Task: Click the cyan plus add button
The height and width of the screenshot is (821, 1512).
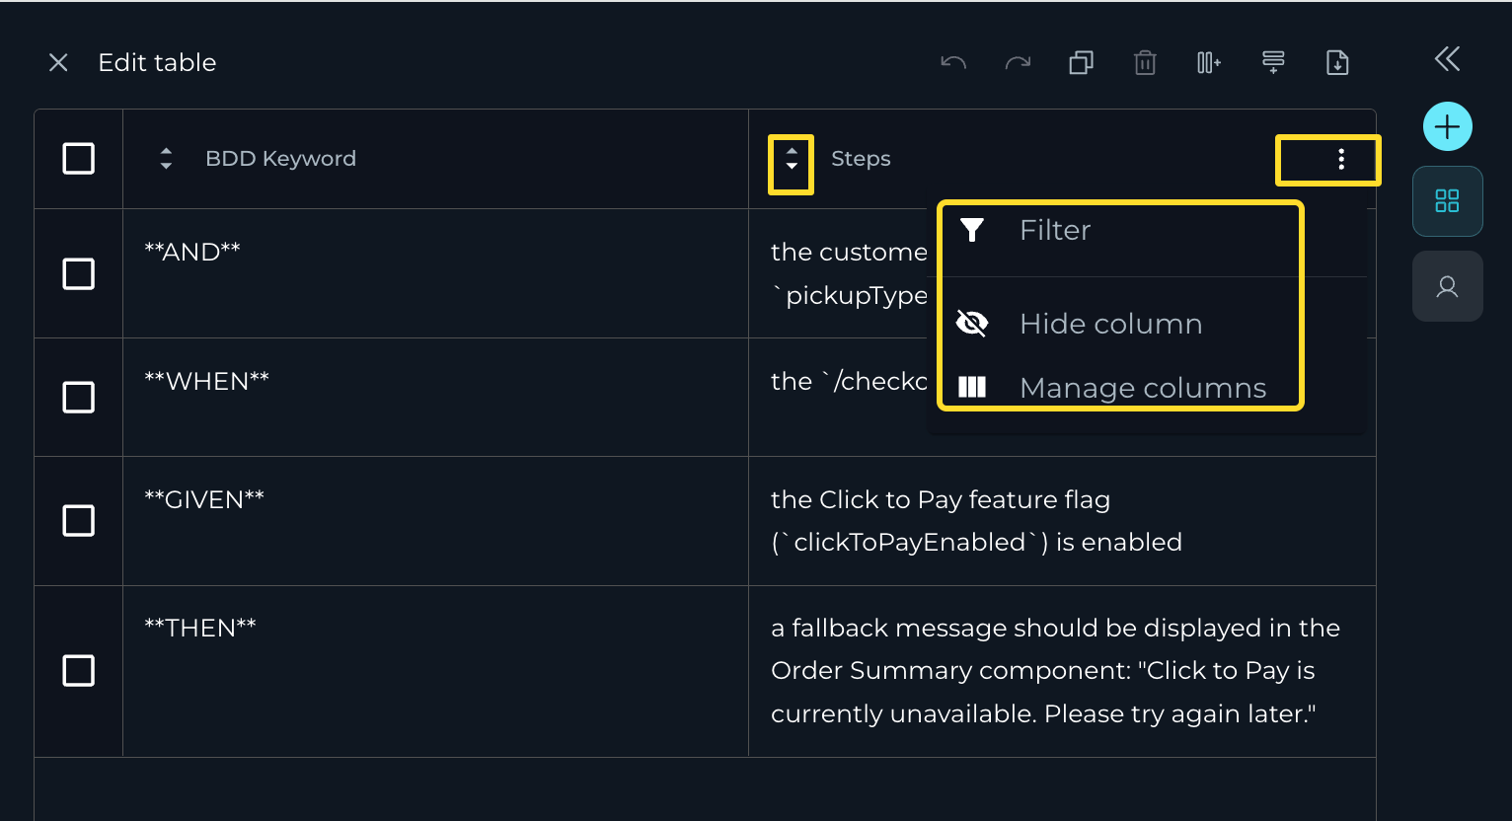Action: 1448,126
